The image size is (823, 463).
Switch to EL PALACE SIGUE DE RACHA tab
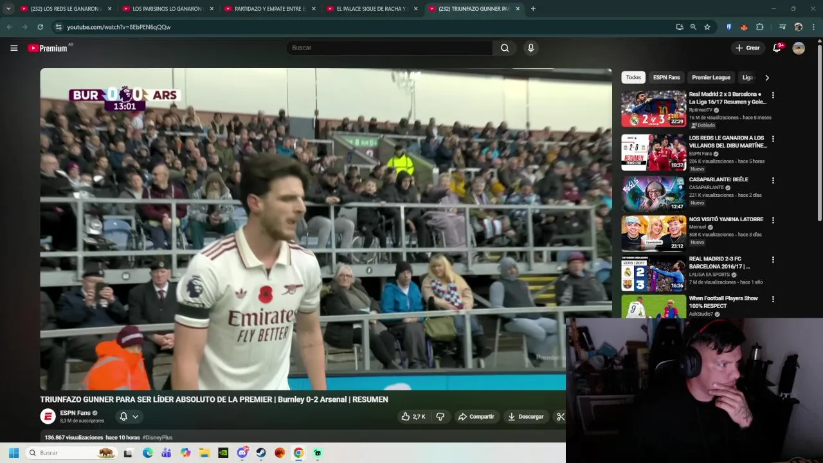[372, 9]
